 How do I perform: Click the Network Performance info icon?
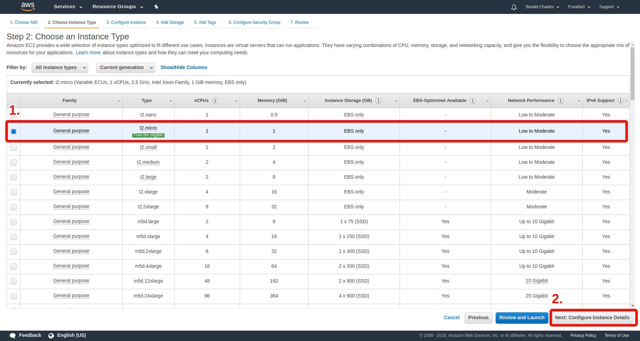(560, 101)
